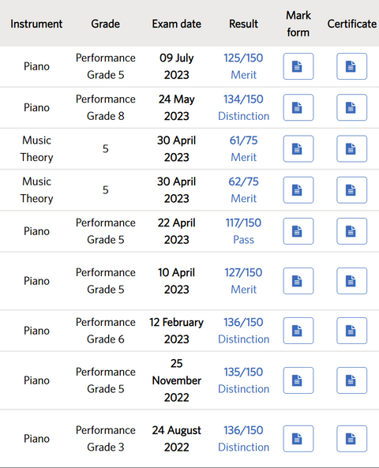Click the Exam date column header

coord(177,24)
